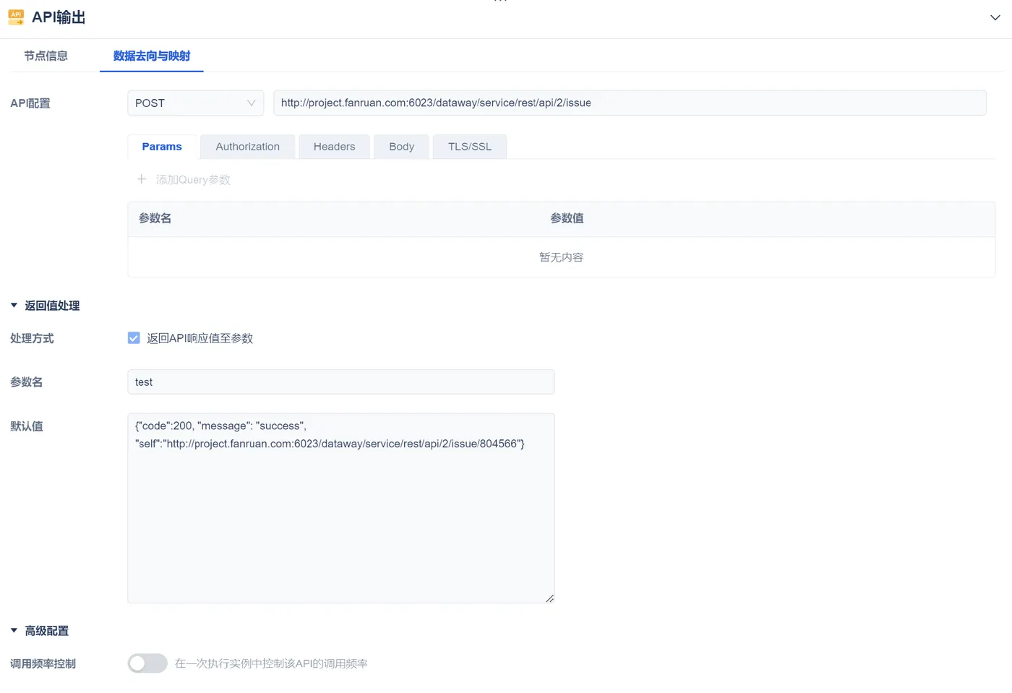Switch to the Authorization tab

[x=247, y=147]
